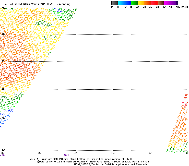Viewport: 189px width, 166px height.
Task: Click the "81" longitude axis label
Action: pos(76,153)
